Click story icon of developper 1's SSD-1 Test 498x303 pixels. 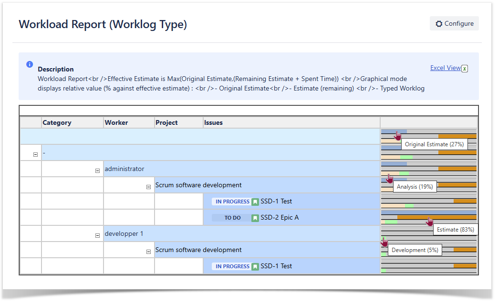[x=255, y=266]
